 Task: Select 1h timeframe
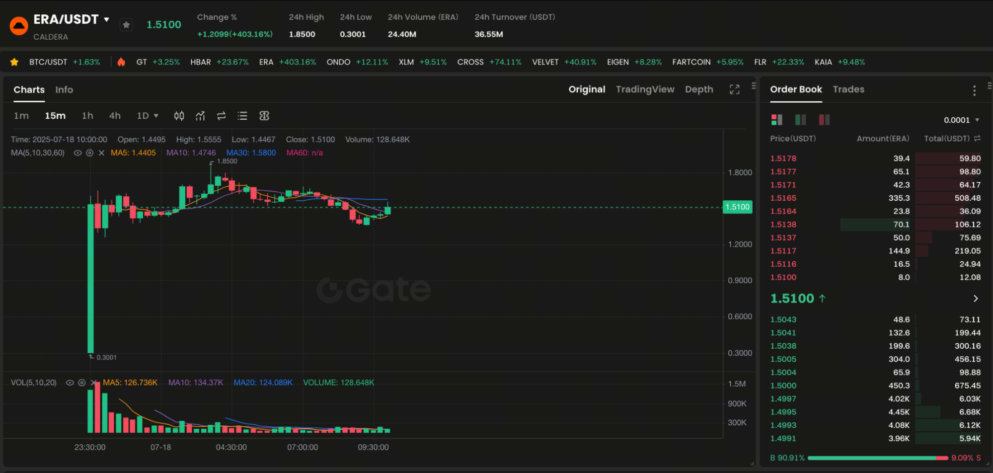tap(87, 116)
